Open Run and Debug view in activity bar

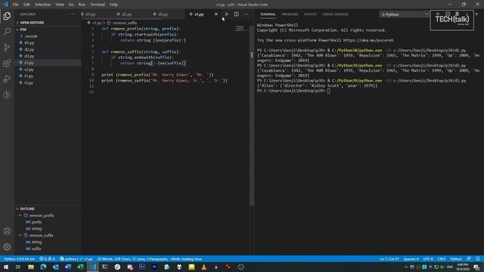(7, 79)
